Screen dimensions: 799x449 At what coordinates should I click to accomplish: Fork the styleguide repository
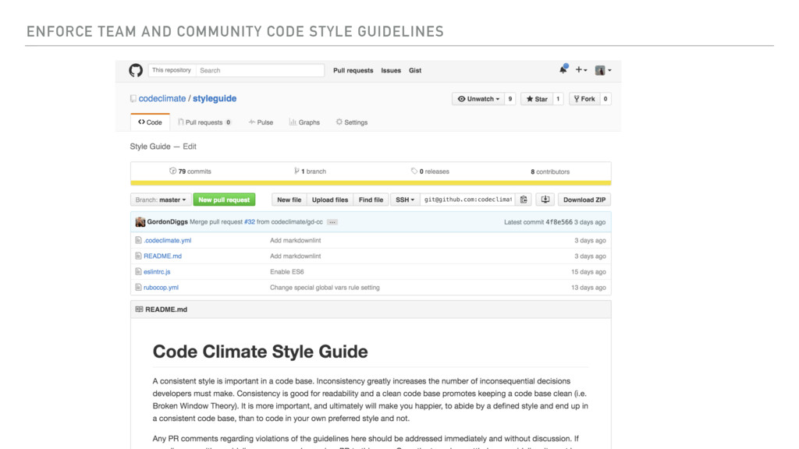click(x=584, y=99)
